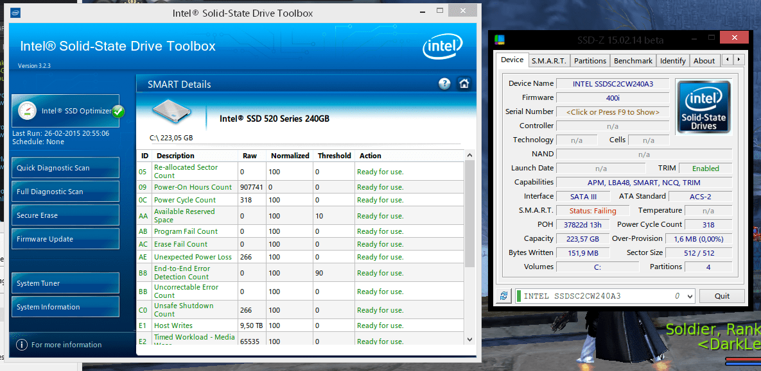761x371 pixels.
Task: Select Host Writes row
Action: (301, 326)
